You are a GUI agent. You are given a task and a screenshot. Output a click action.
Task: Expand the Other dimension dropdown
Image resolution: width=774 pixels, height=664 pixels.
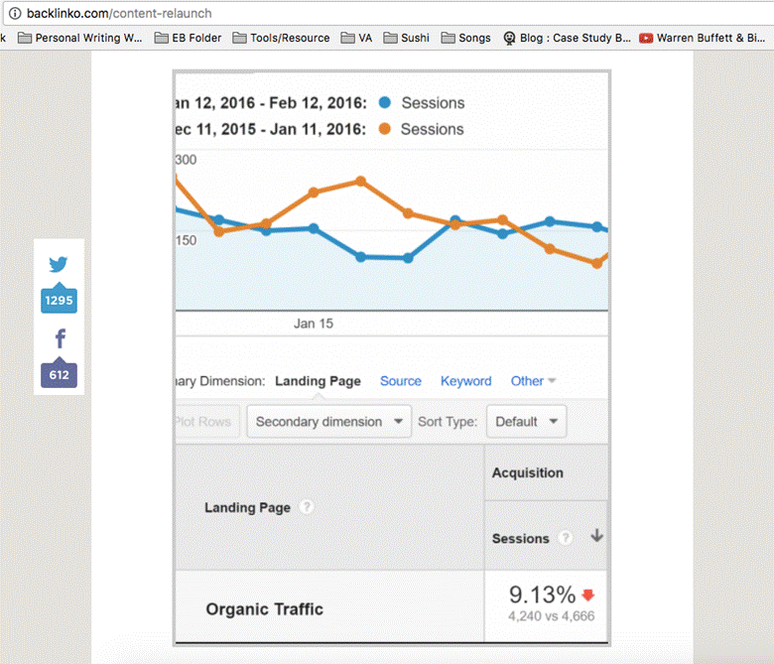pyautogui.click(x=533, y=381)
